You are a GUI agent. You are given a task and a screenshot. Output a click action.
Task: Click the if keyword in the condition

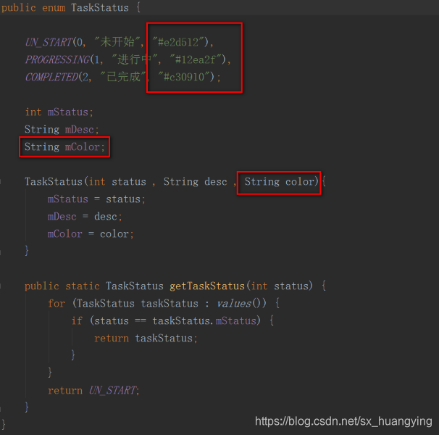tap(77, 321)
